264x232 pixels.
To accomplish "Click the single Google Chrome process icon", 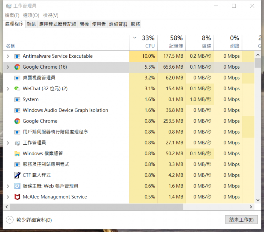I will coord(17,121).
